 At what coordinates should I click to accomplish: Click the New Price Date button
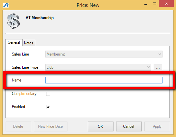(51, 126)
